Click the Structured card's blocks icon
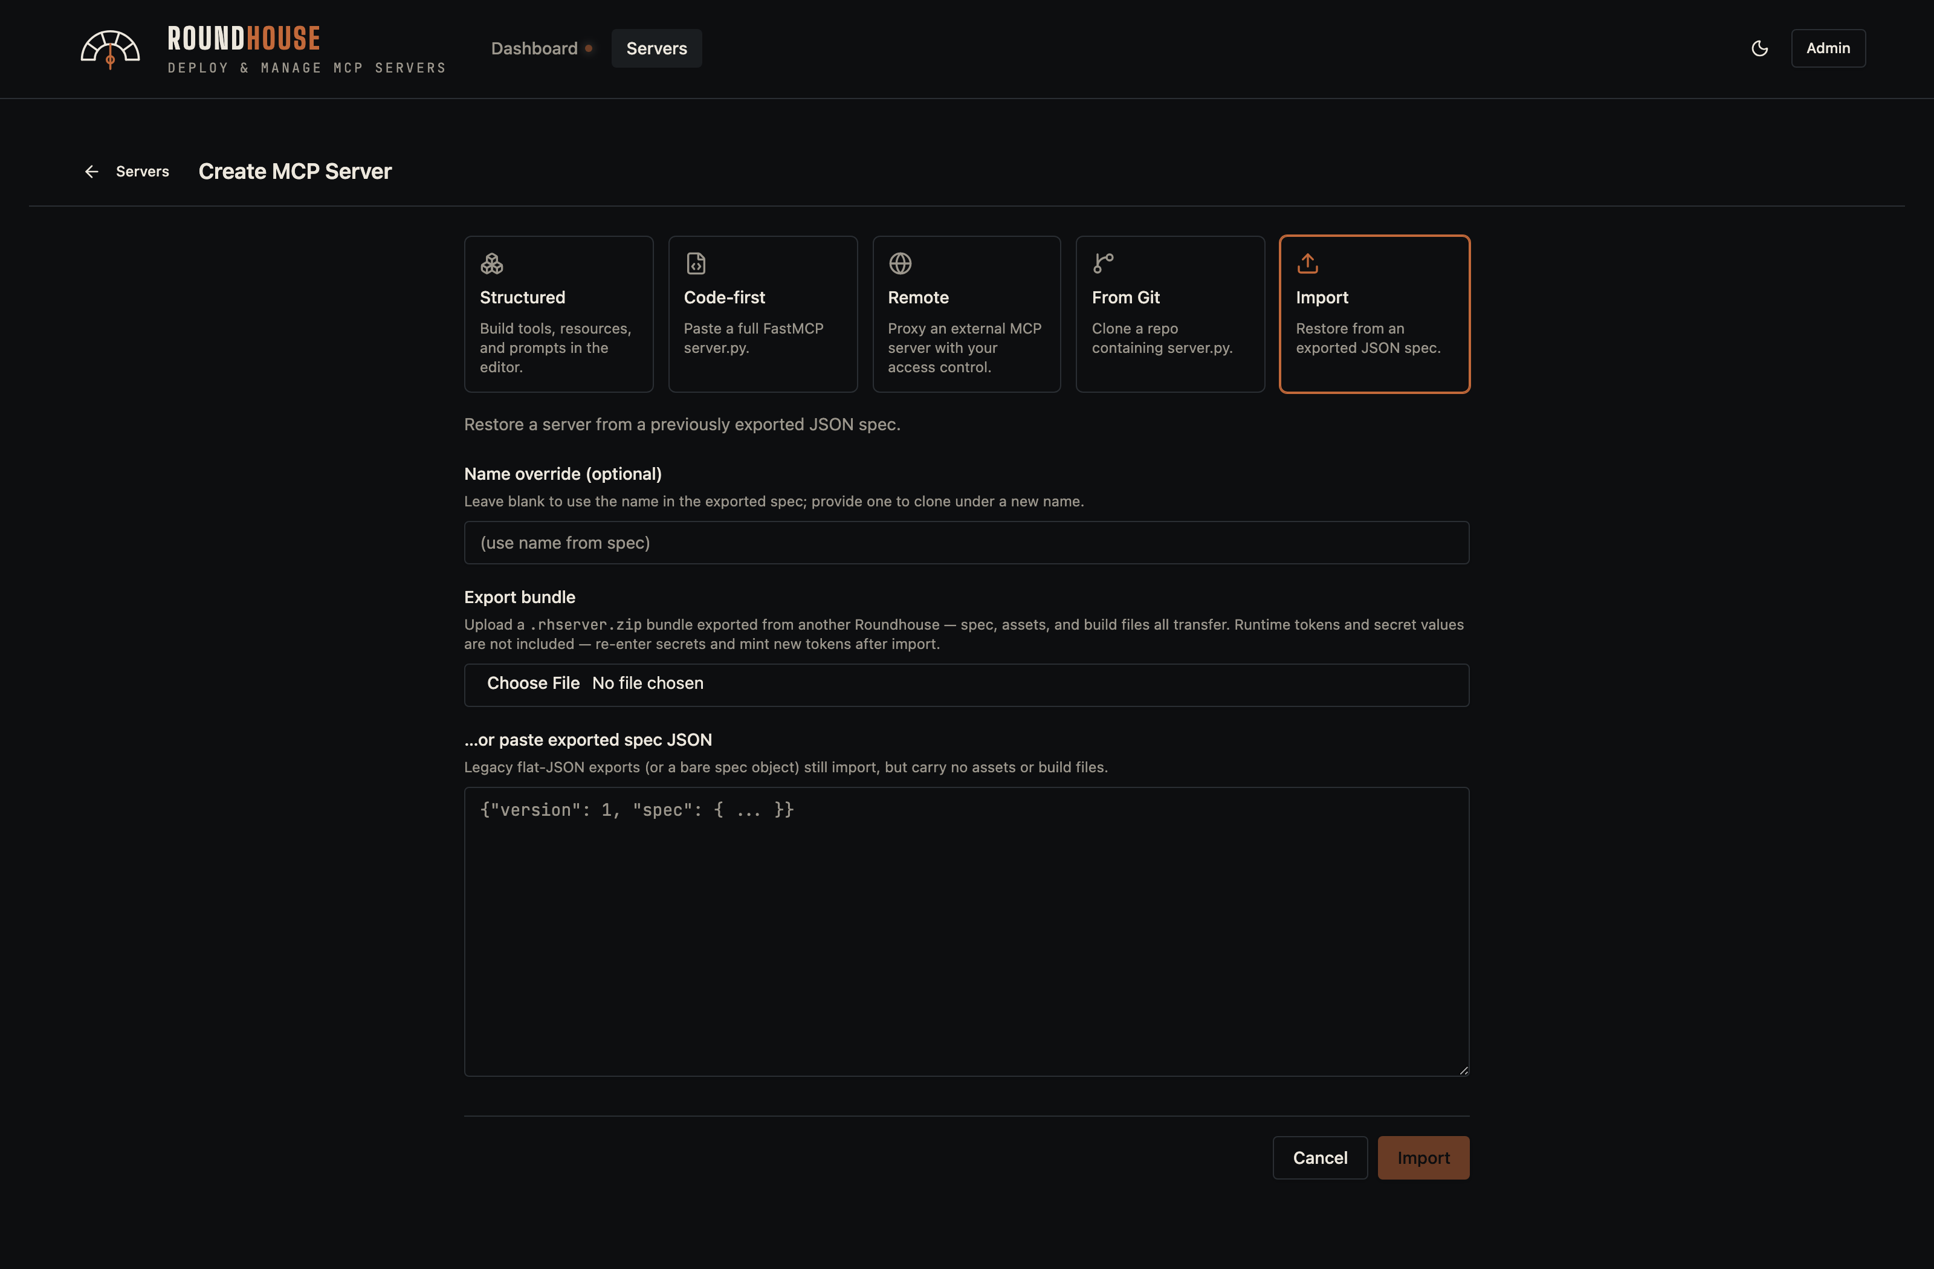This screenshot has height=1269, width=1934. click(x=491, y=263)
